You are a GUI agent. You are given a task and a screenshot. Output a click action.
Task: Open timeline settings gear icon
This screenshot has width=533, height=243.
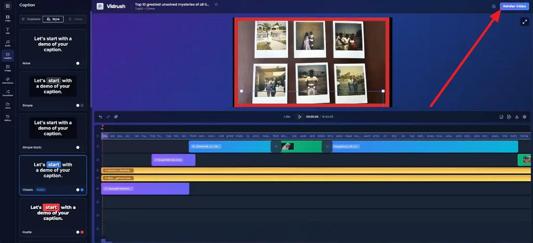(525, 117)
